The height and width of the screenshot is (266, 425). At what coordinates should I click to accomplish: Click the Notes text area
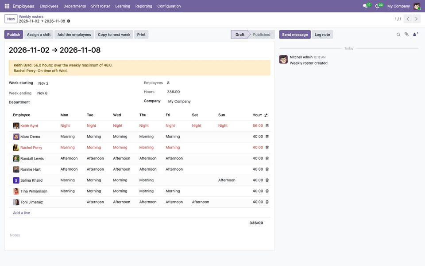pyautogui.click(x=139, y=235)
